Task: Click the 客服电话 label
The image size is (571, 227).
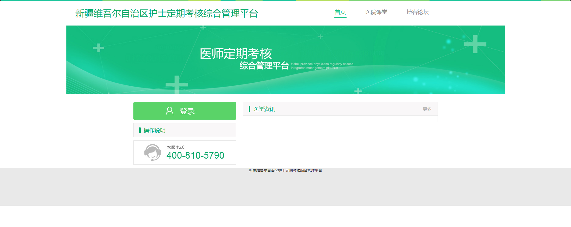Action: tap(175, 147)
